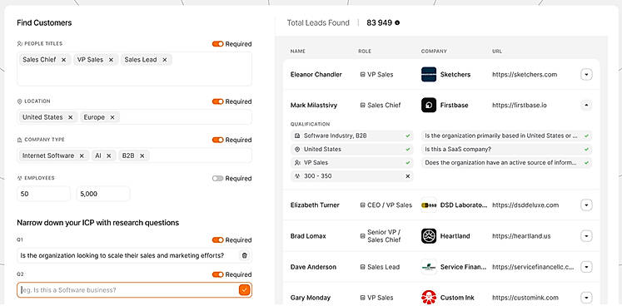
Task: Open the servicefinancellc URL link
Action: click(533, 267)
